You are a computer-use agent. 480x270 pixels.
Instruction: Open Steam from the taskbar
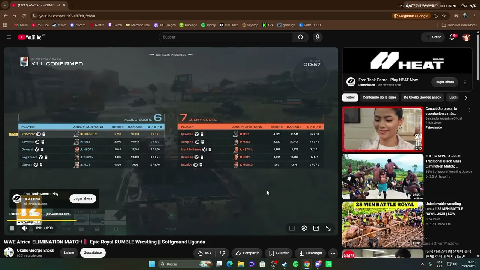point(285,264)
